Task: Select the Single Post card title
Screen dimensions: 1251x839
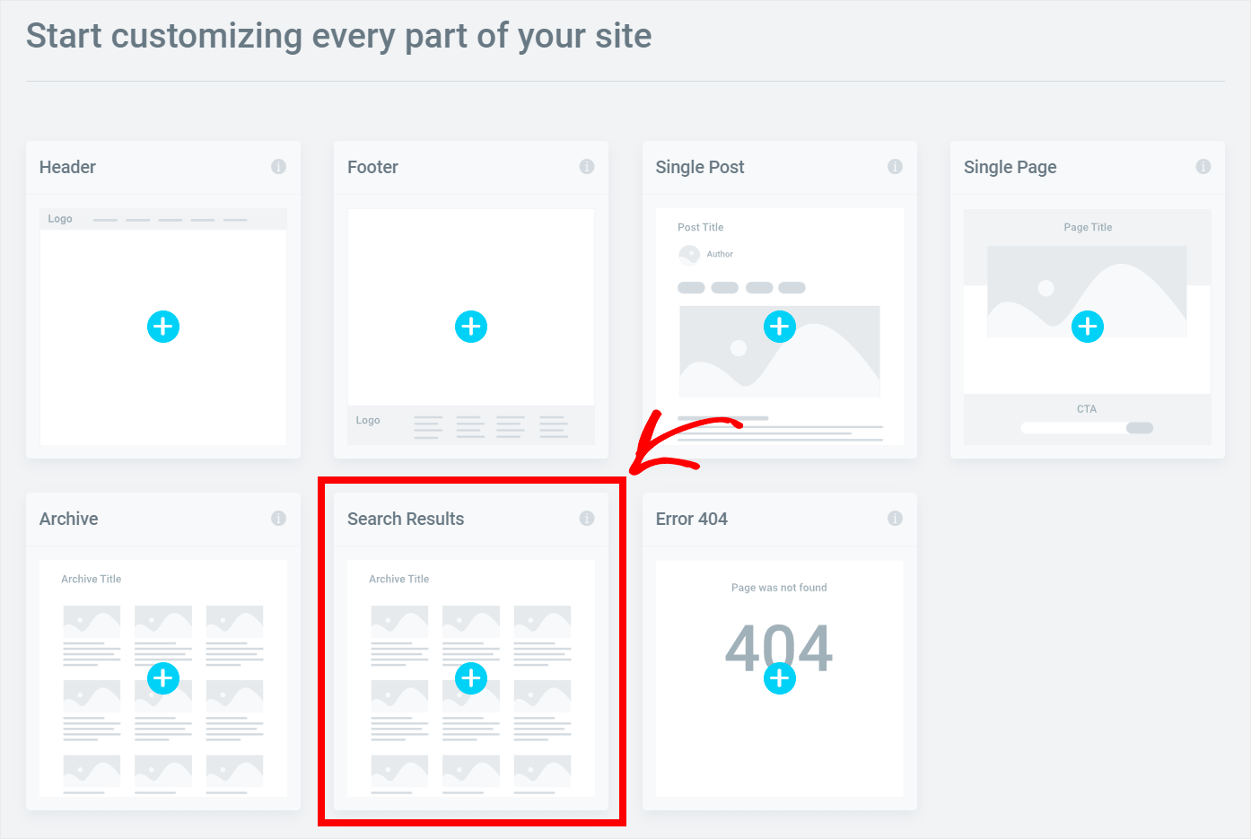Action: [700, 168]
